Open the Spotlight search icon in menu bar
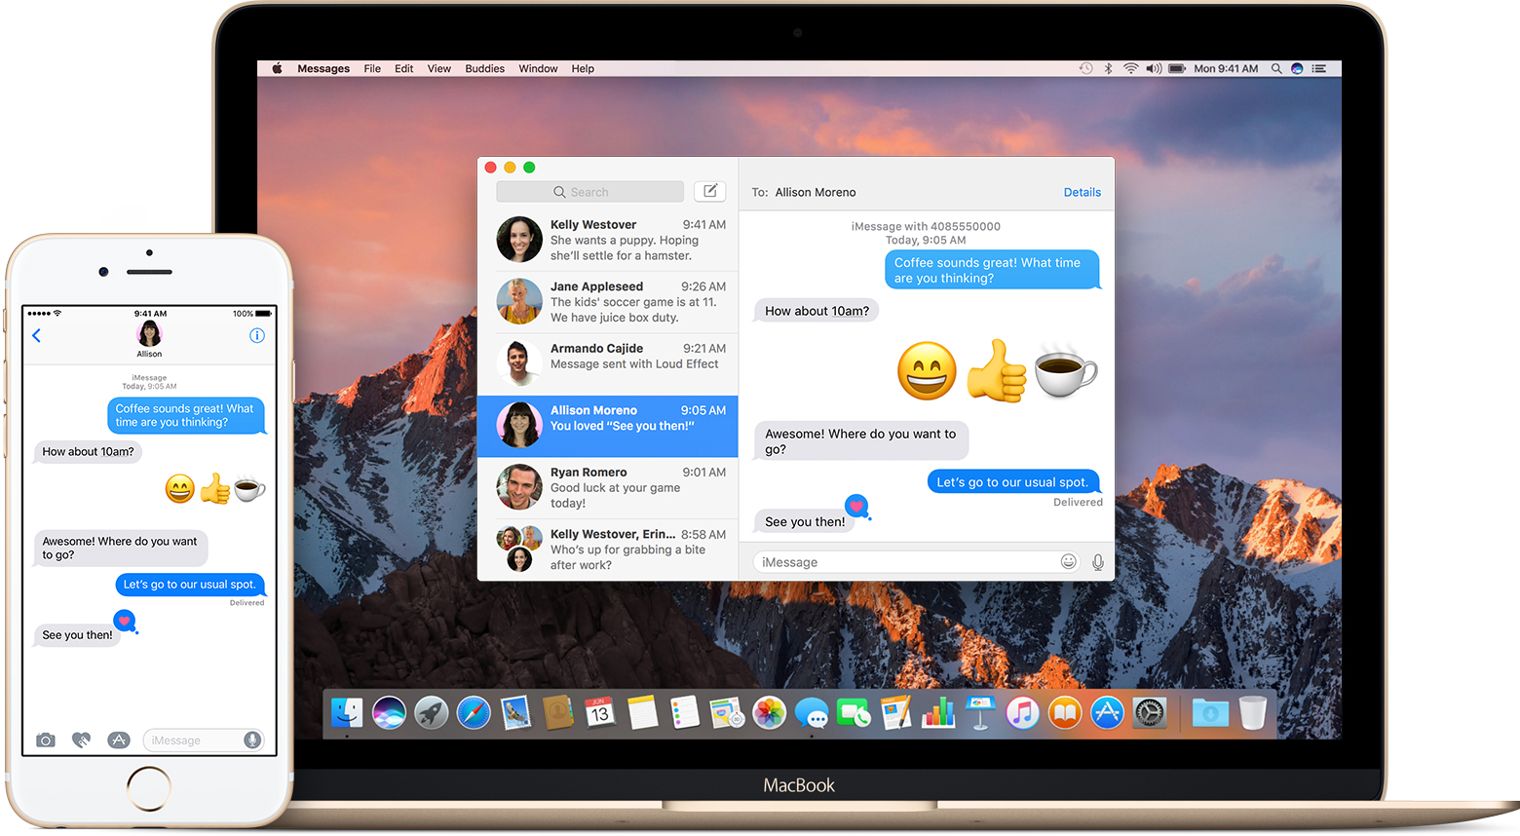This screenshot has width=1520, height=836. pyautogui.click(x=1275, y=69)
